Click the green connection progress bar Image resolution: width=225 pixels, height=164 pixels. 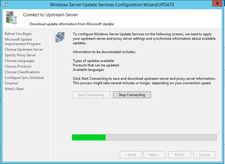click(144, 137)
